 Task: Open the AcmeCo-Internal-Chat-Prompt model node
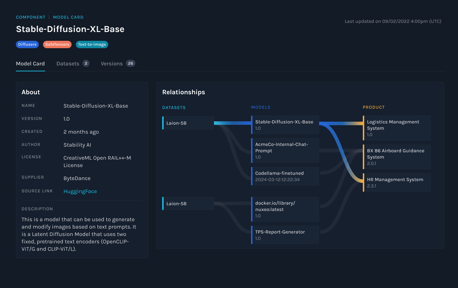pos(285,151)
